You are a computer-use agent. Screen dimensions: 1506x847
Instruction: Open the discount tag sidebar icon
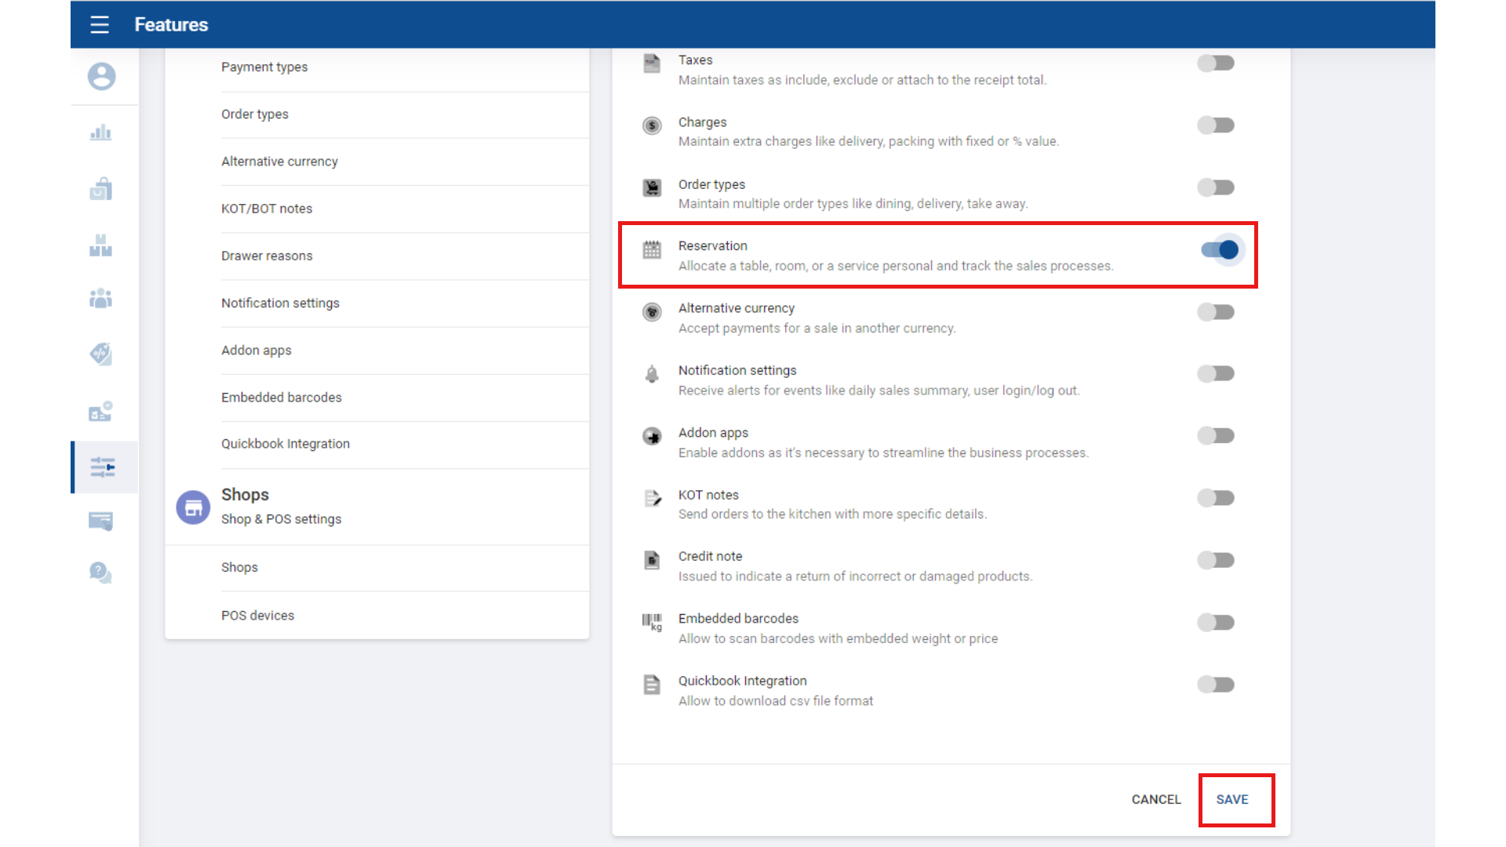(101, 354)
